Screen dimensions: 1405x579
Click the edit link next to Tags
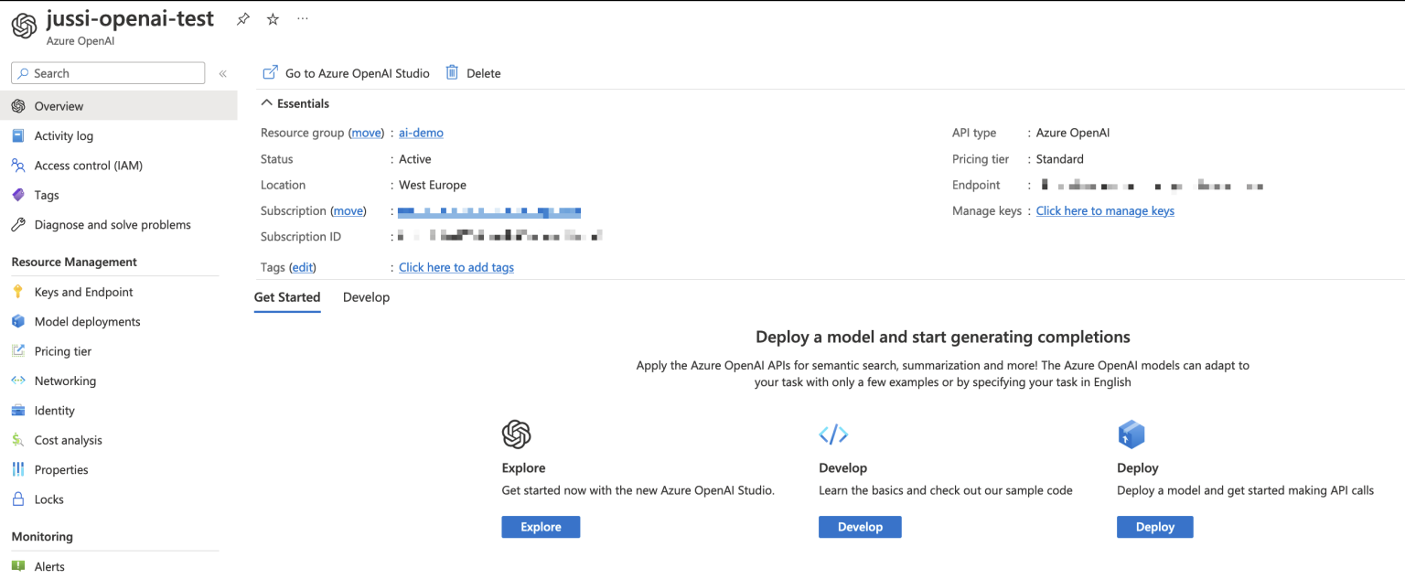(302, 267)
